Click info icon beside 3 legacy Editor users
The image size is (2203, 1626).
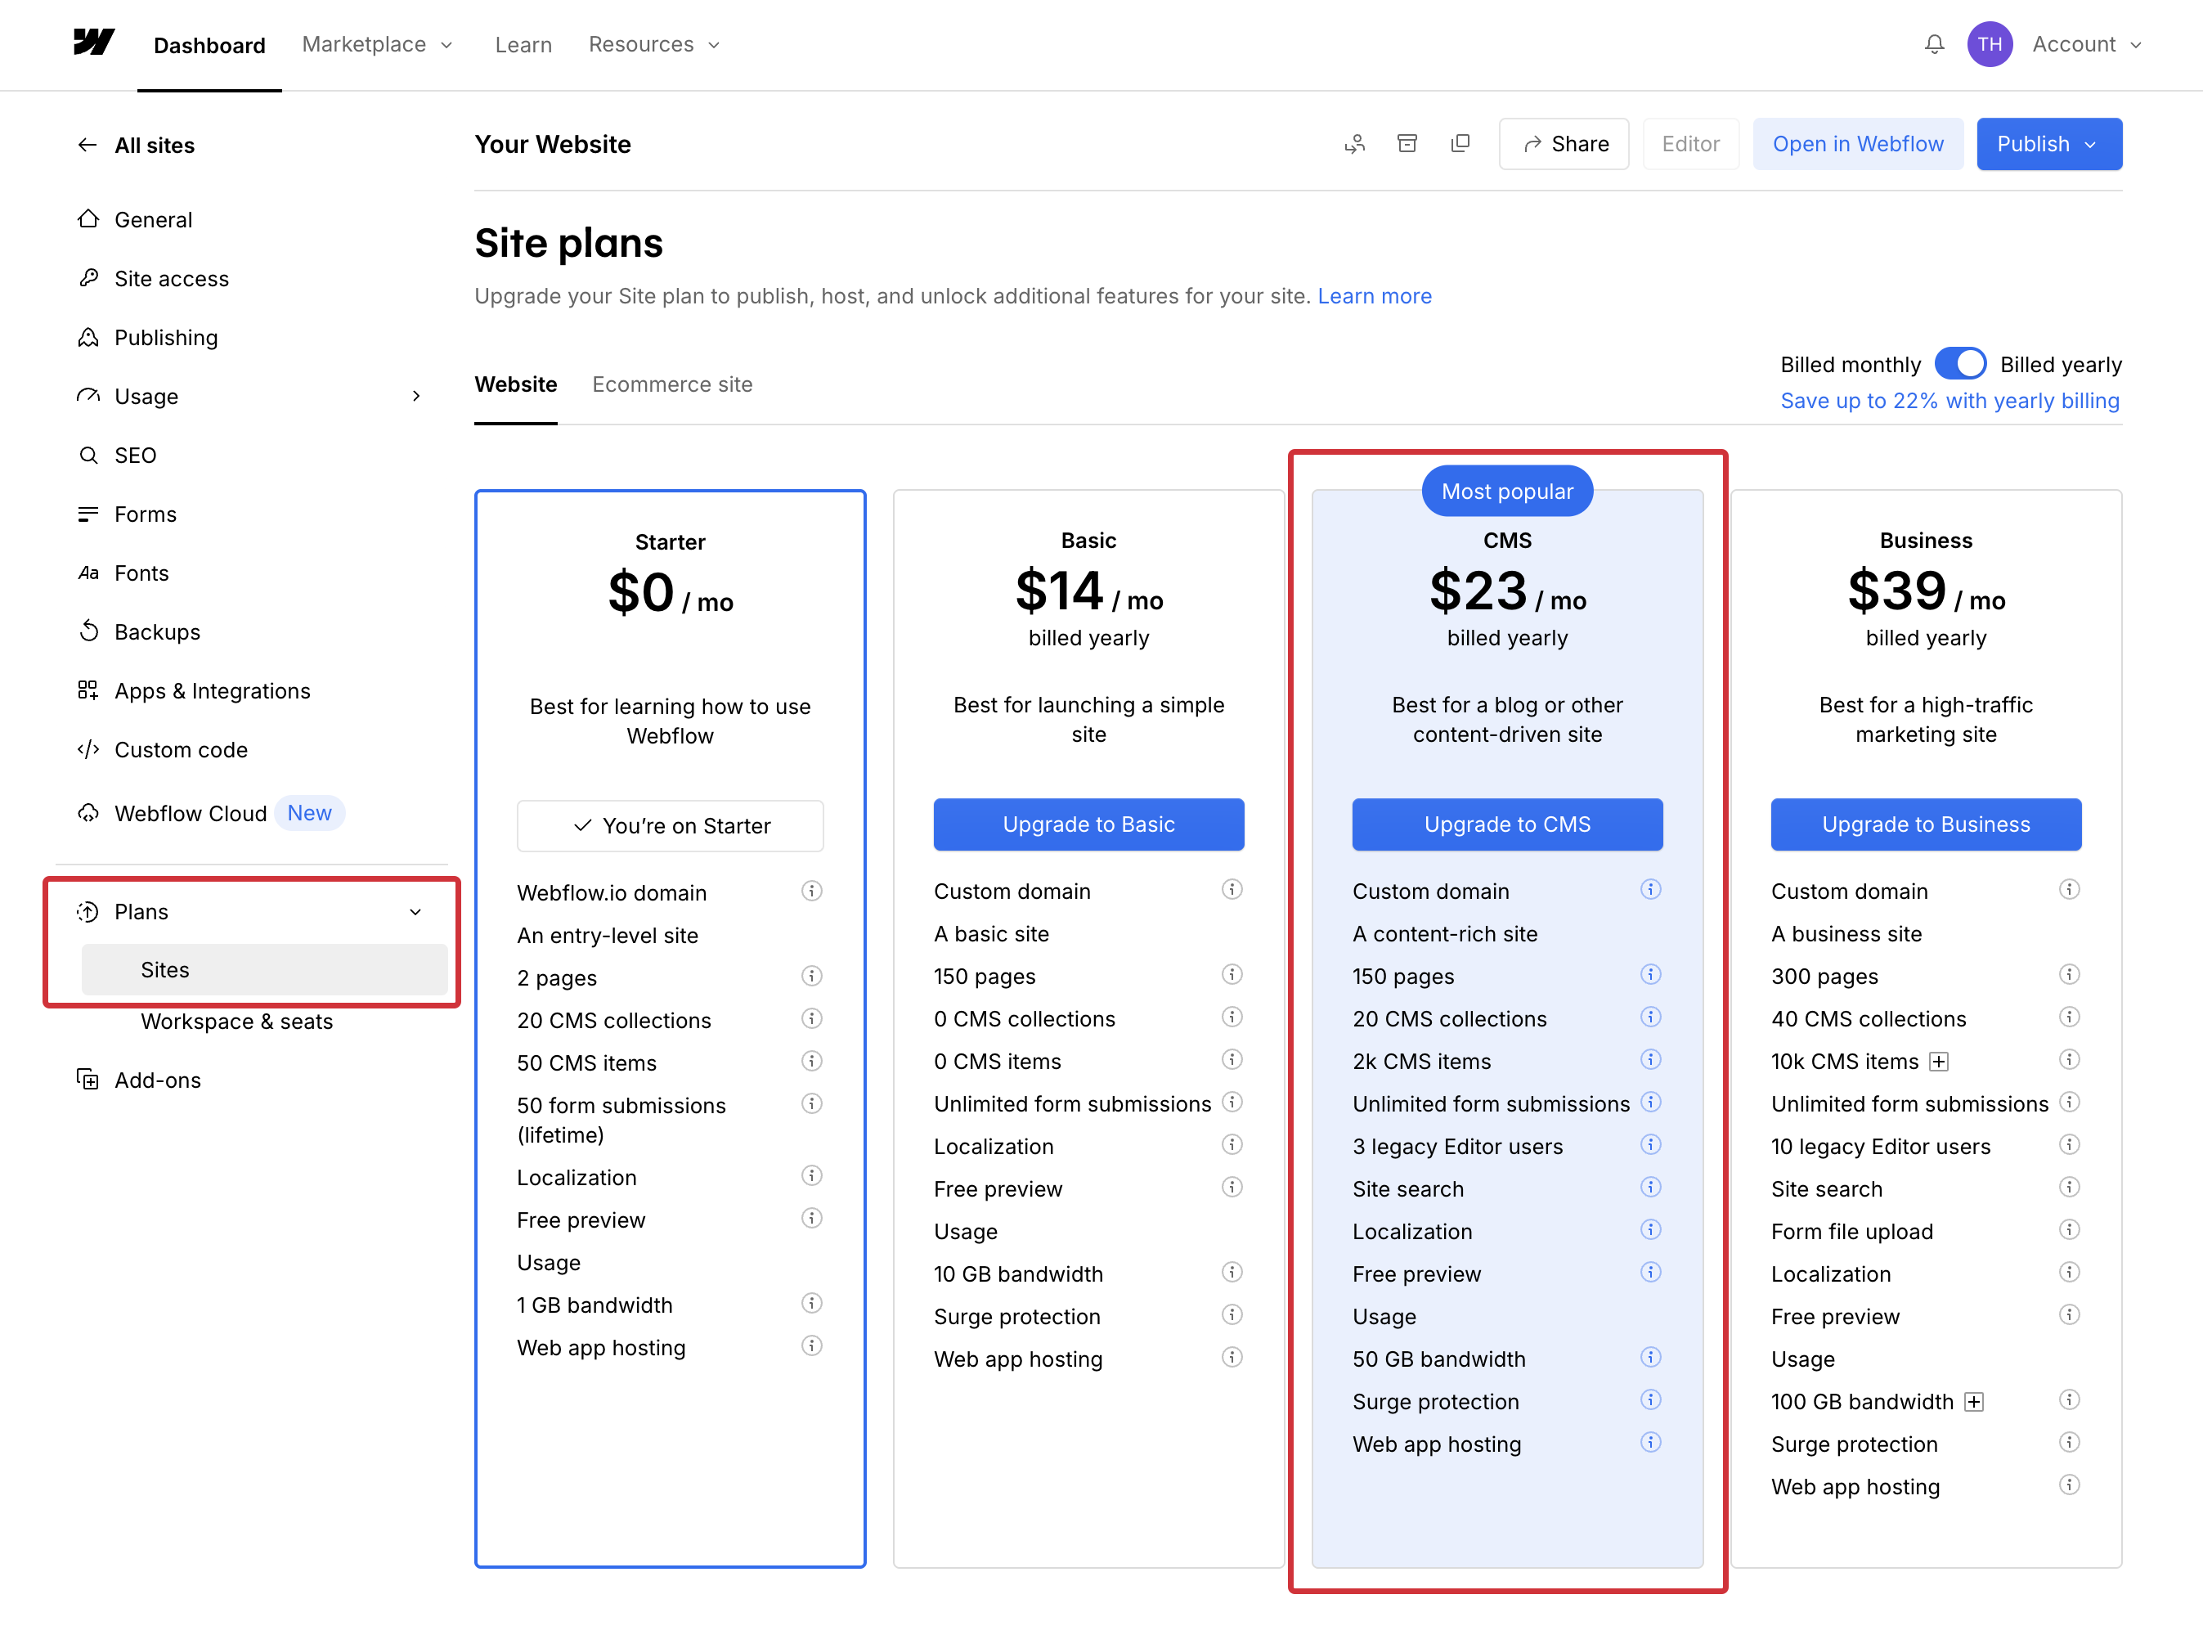[x=1650, y=1145]
